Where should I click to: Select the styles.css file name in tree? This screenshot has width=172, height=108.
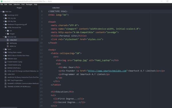tap(13, 46)
